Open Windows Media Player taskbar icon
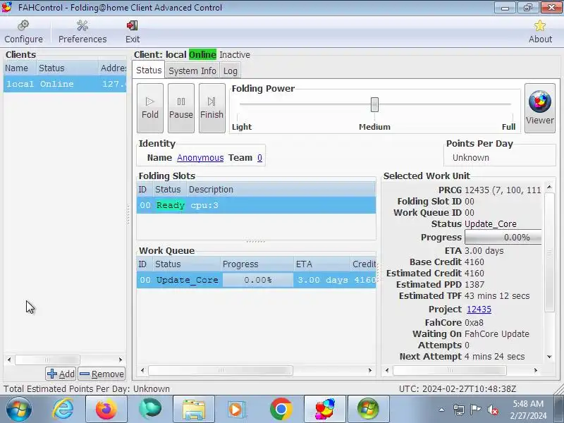Viewport: 564px width, 423px height. click(x=238, y=409)
